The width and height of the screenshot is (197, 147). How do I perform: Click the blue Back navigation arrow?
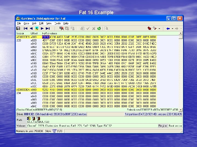click(x=168, y=29)
